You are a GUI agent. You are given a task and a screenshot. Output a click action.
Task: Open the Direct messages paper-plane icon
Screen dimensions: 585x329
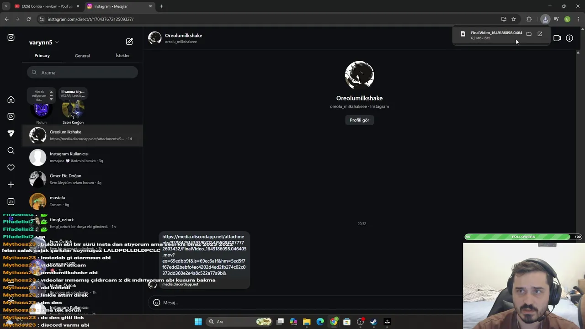11,133
